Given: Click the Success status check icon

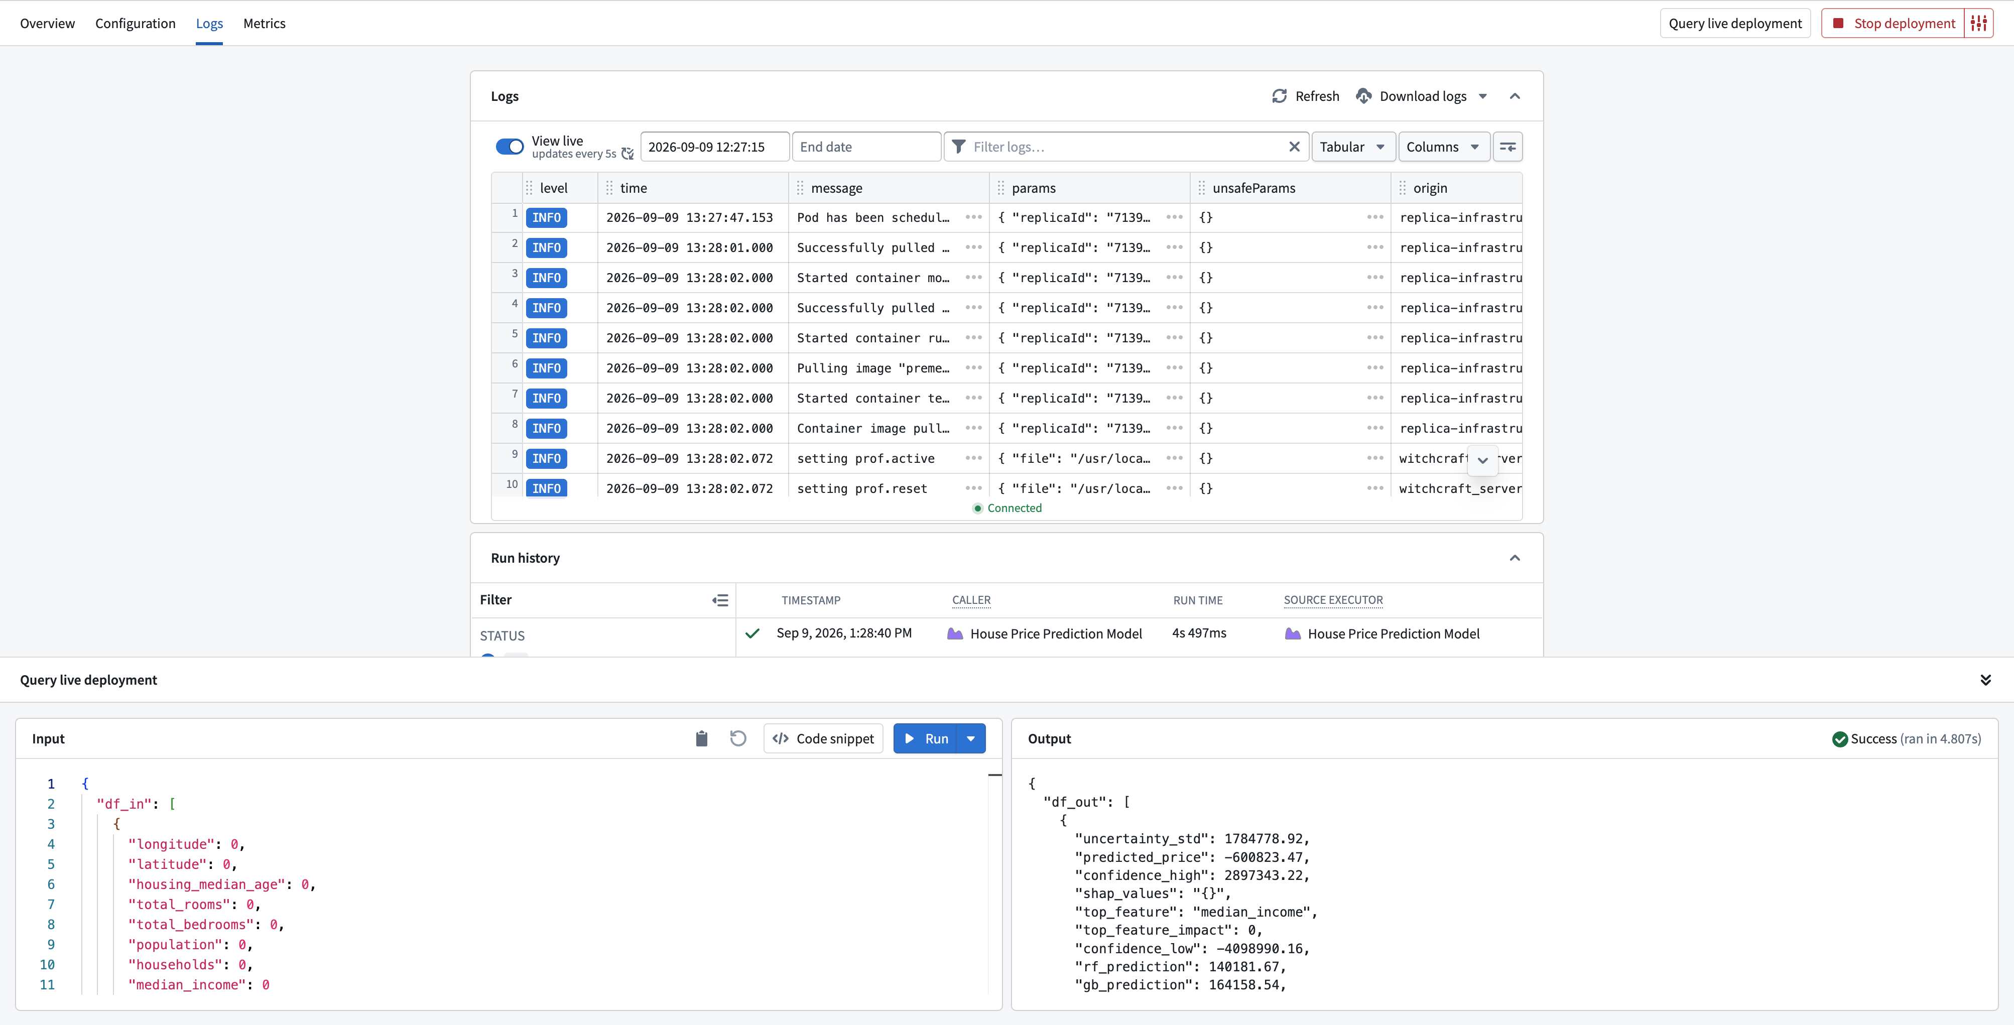Looking at the screenshot, I should click(1840, 739).
